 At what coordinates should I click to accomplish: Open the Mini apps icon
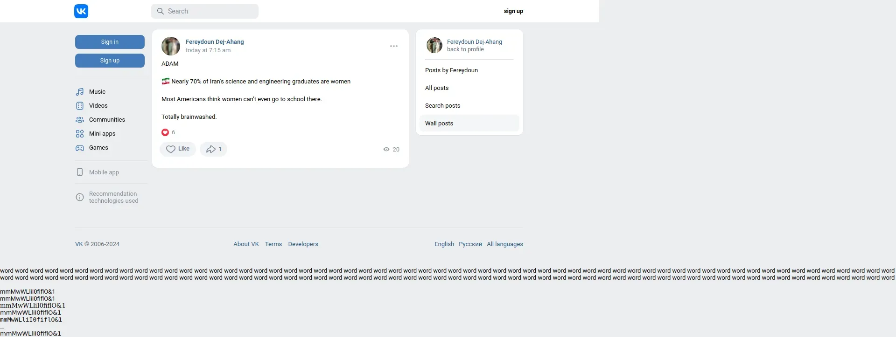(80, 134)
